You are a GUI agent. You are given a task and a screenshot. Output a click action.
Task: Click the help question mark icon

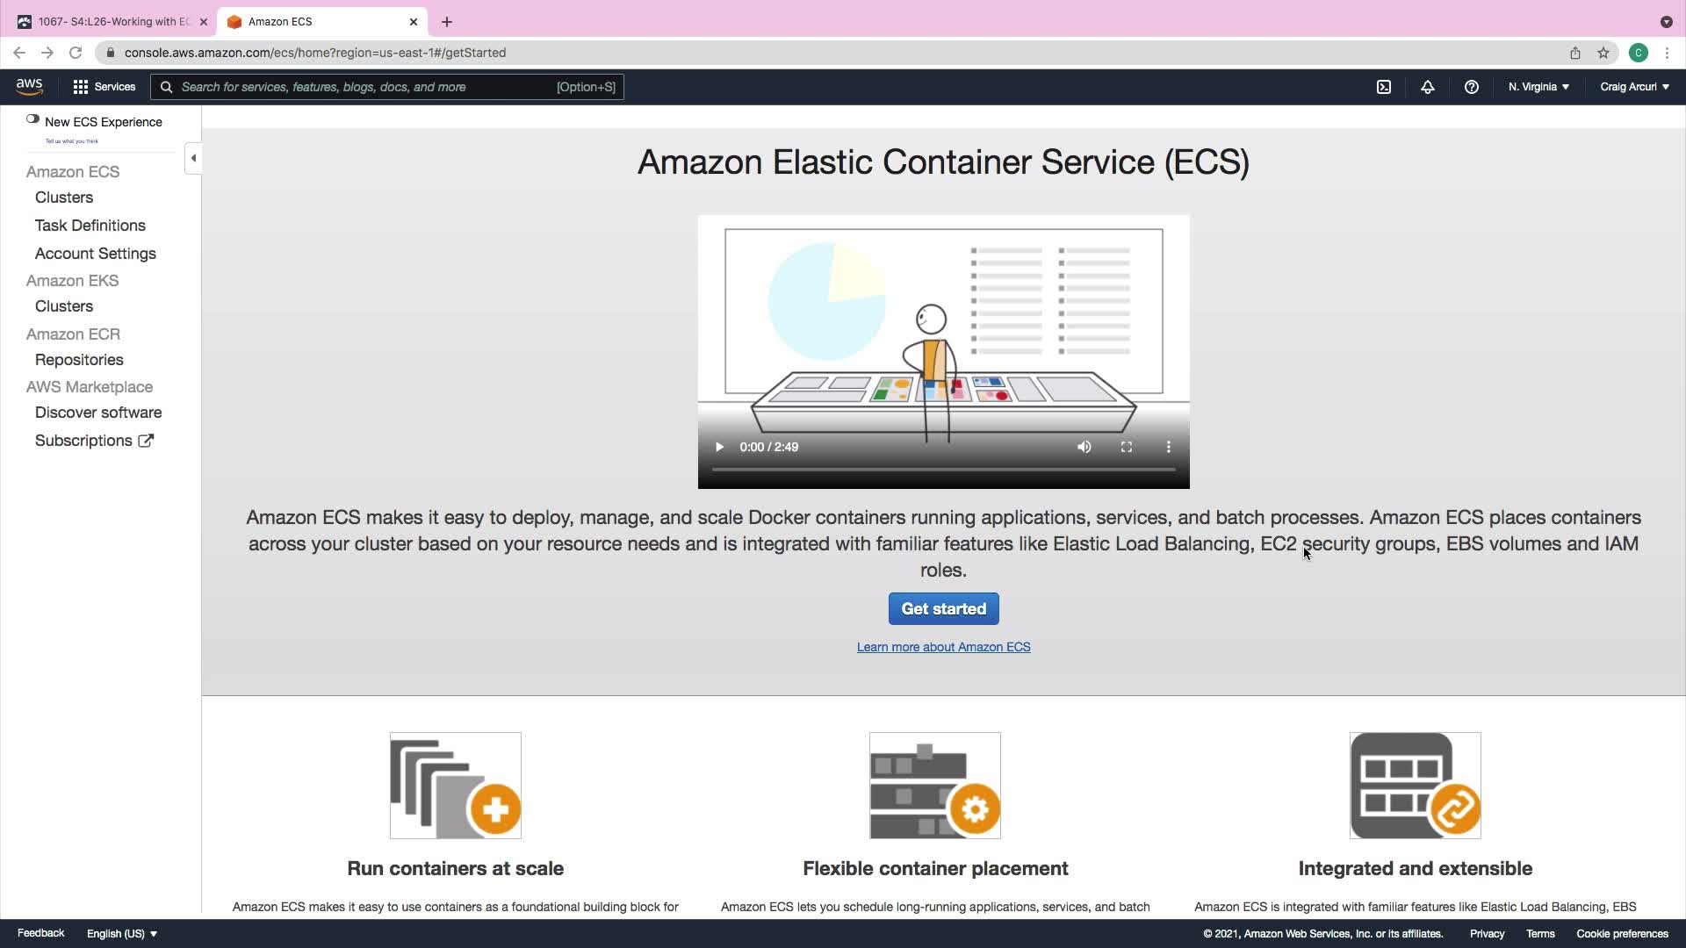coord(1472,87)
